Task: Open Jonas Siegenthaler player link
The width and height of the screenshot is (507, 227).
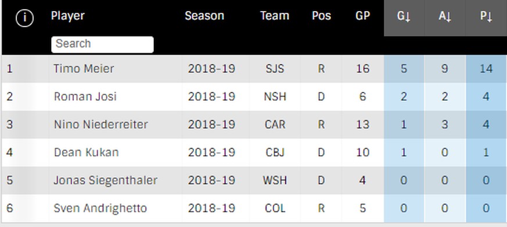Action: click(x=106, y=180)
